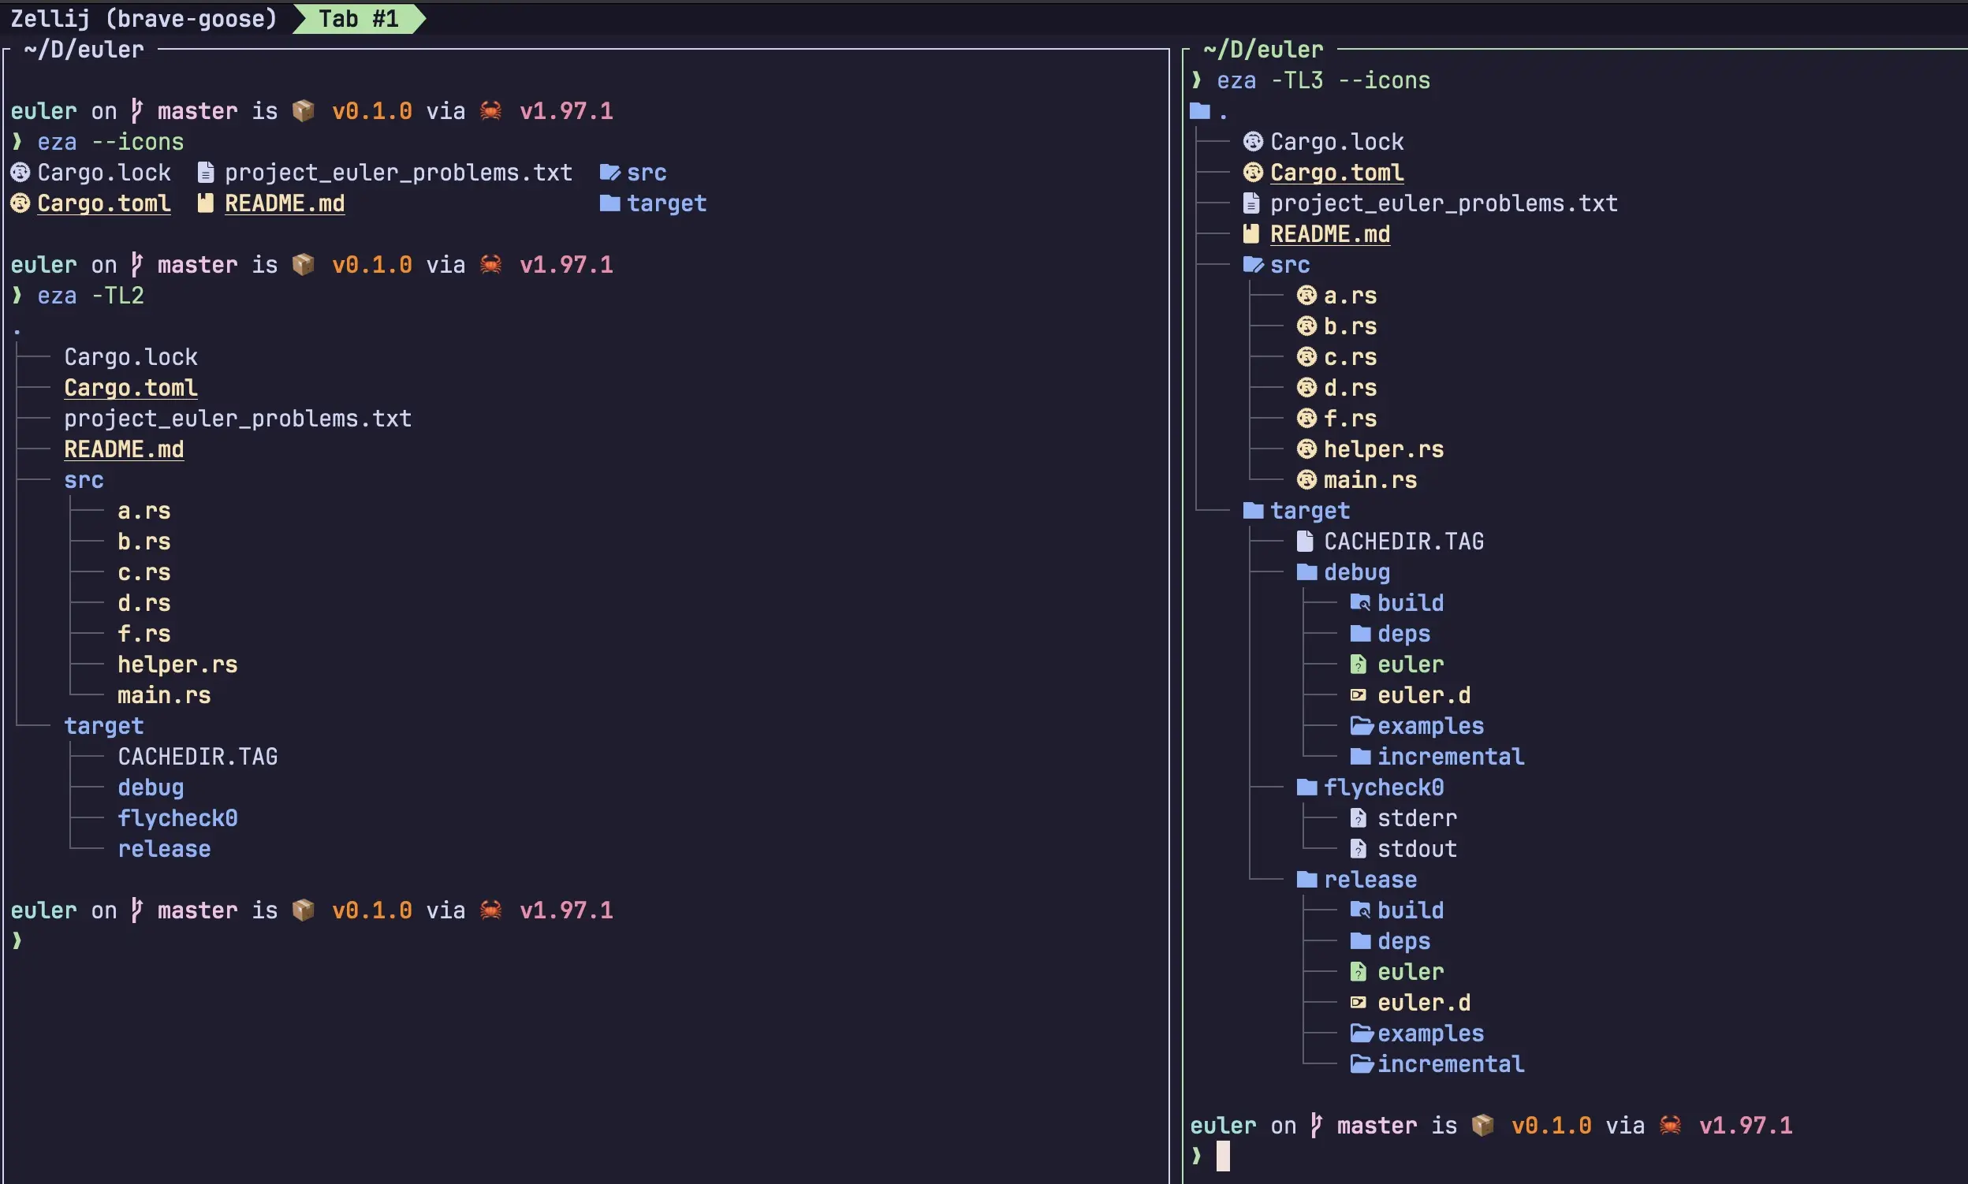Click the package emoji in right pane prompt

(1483, 1125)
